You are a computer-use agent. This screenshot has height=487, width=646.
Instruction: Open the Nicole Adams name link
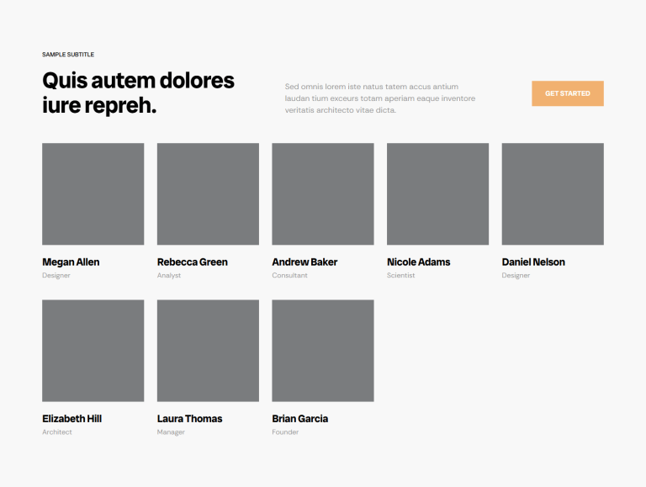click(418, 262)
